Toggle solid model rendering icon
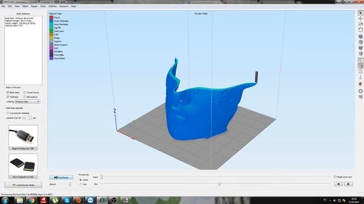This screenshot has height=204, width=364. [x=361, y=66]
